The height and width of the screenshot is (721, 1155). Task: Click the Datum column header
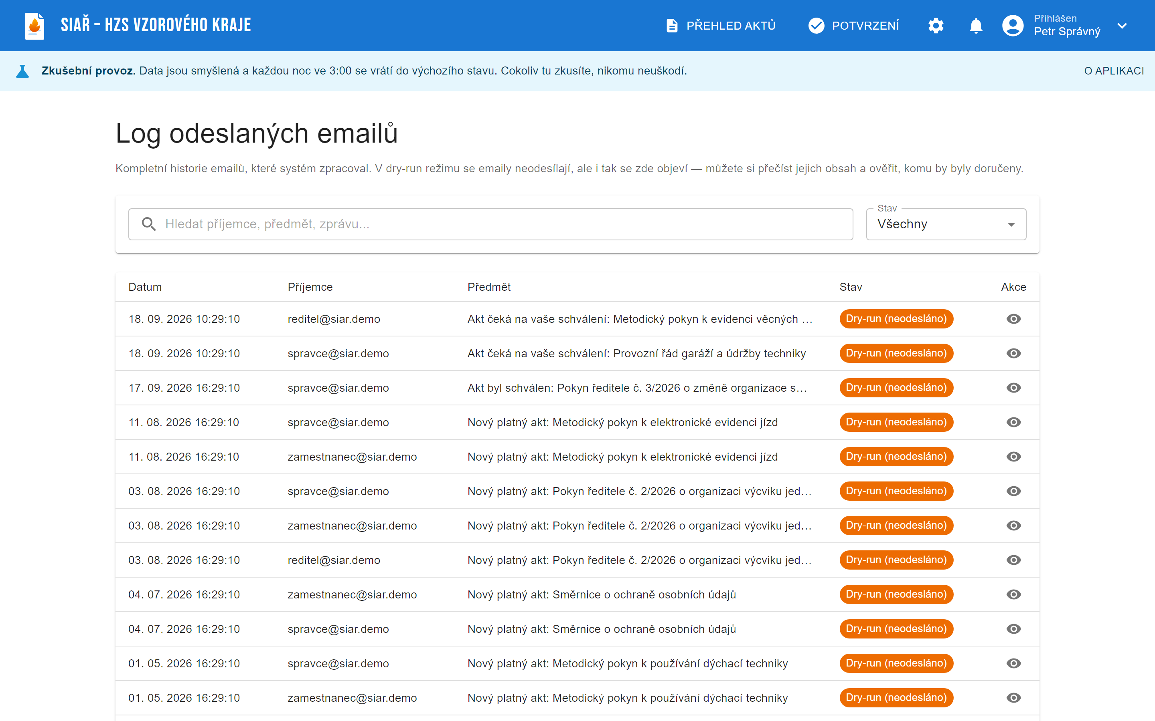tap(145, 287)
